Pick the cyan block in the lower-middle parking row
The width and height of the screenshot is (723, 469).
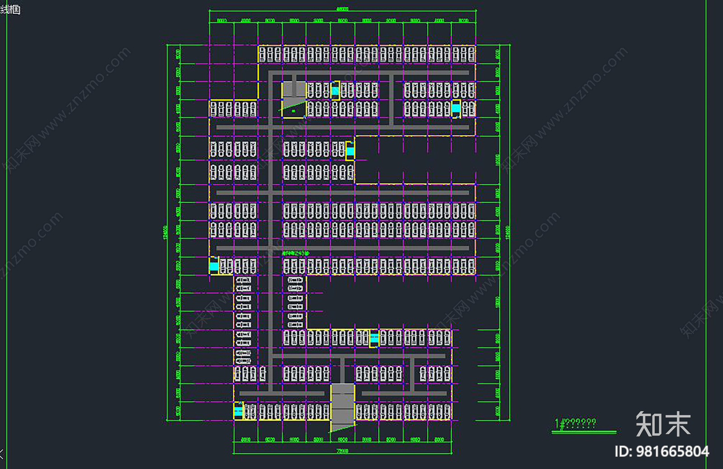point(374,338)
